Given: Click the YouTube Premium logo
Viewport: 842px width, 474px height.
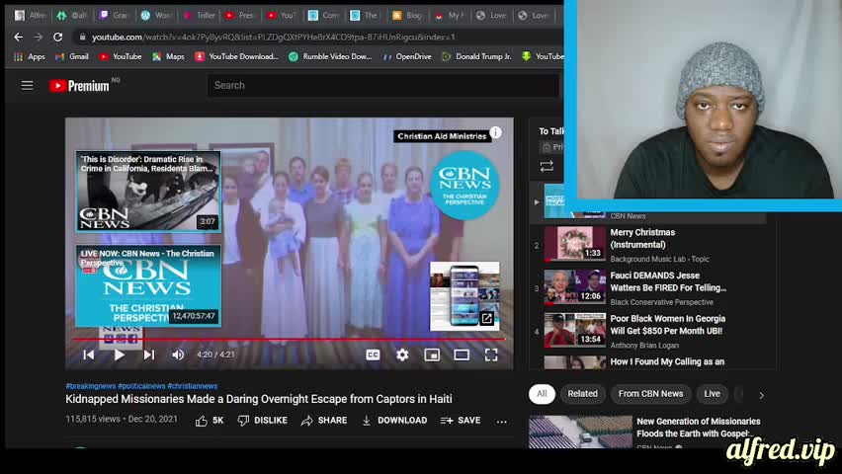Looking at the screenshot, I should [x=79, y=86].
